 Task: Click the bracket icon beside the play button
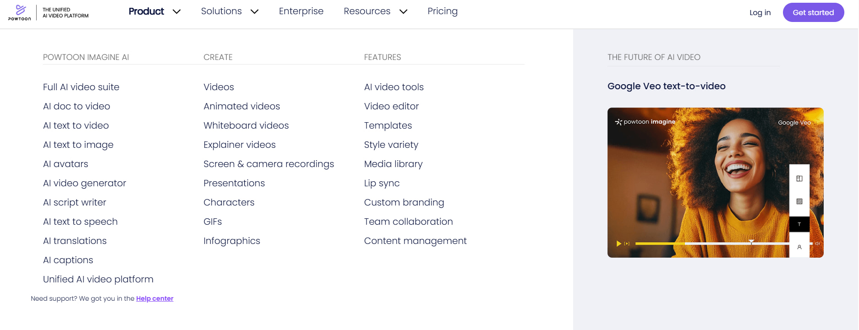pos(627,243)
